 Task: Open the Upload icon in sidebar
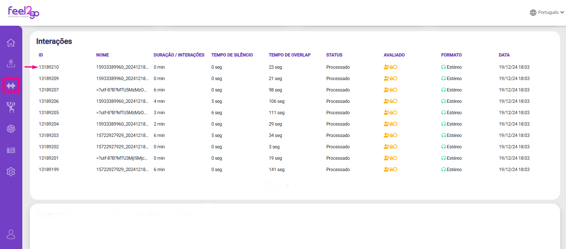[11, 64]
